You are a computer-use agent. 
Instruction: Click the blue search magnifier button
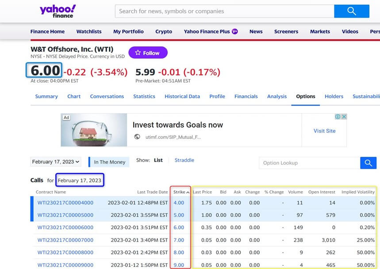click(351, 11)
